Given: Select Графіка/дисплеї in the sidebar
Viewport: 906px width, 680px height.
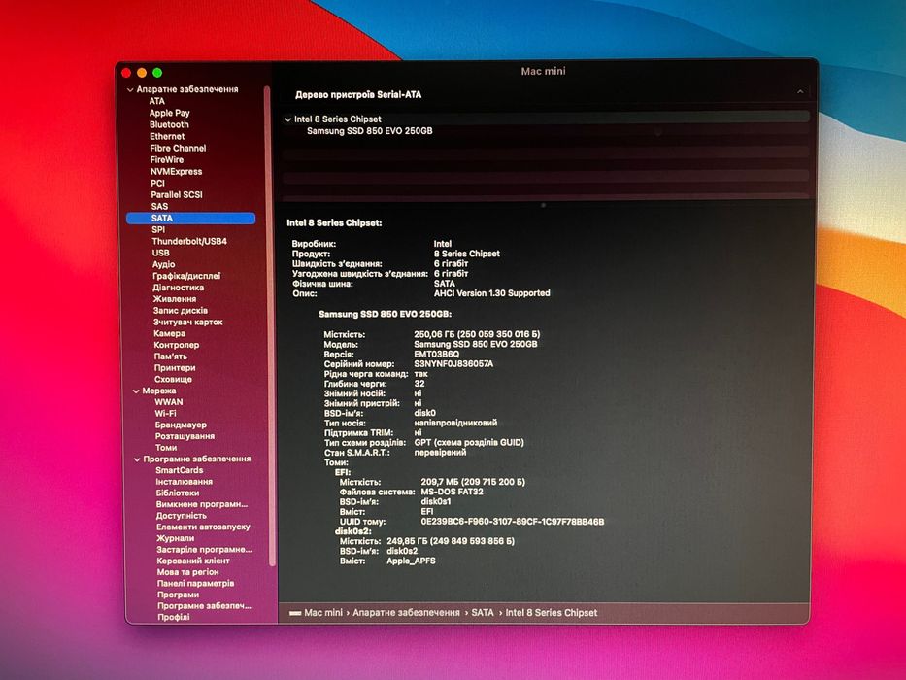Looking at the screenshot, I should click(x=186, y=276).
